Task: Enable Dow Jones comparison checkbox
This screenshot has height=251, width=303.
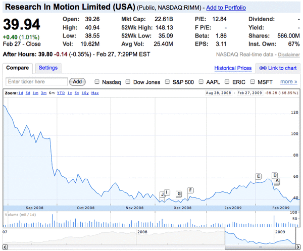Action: [128, 82]
